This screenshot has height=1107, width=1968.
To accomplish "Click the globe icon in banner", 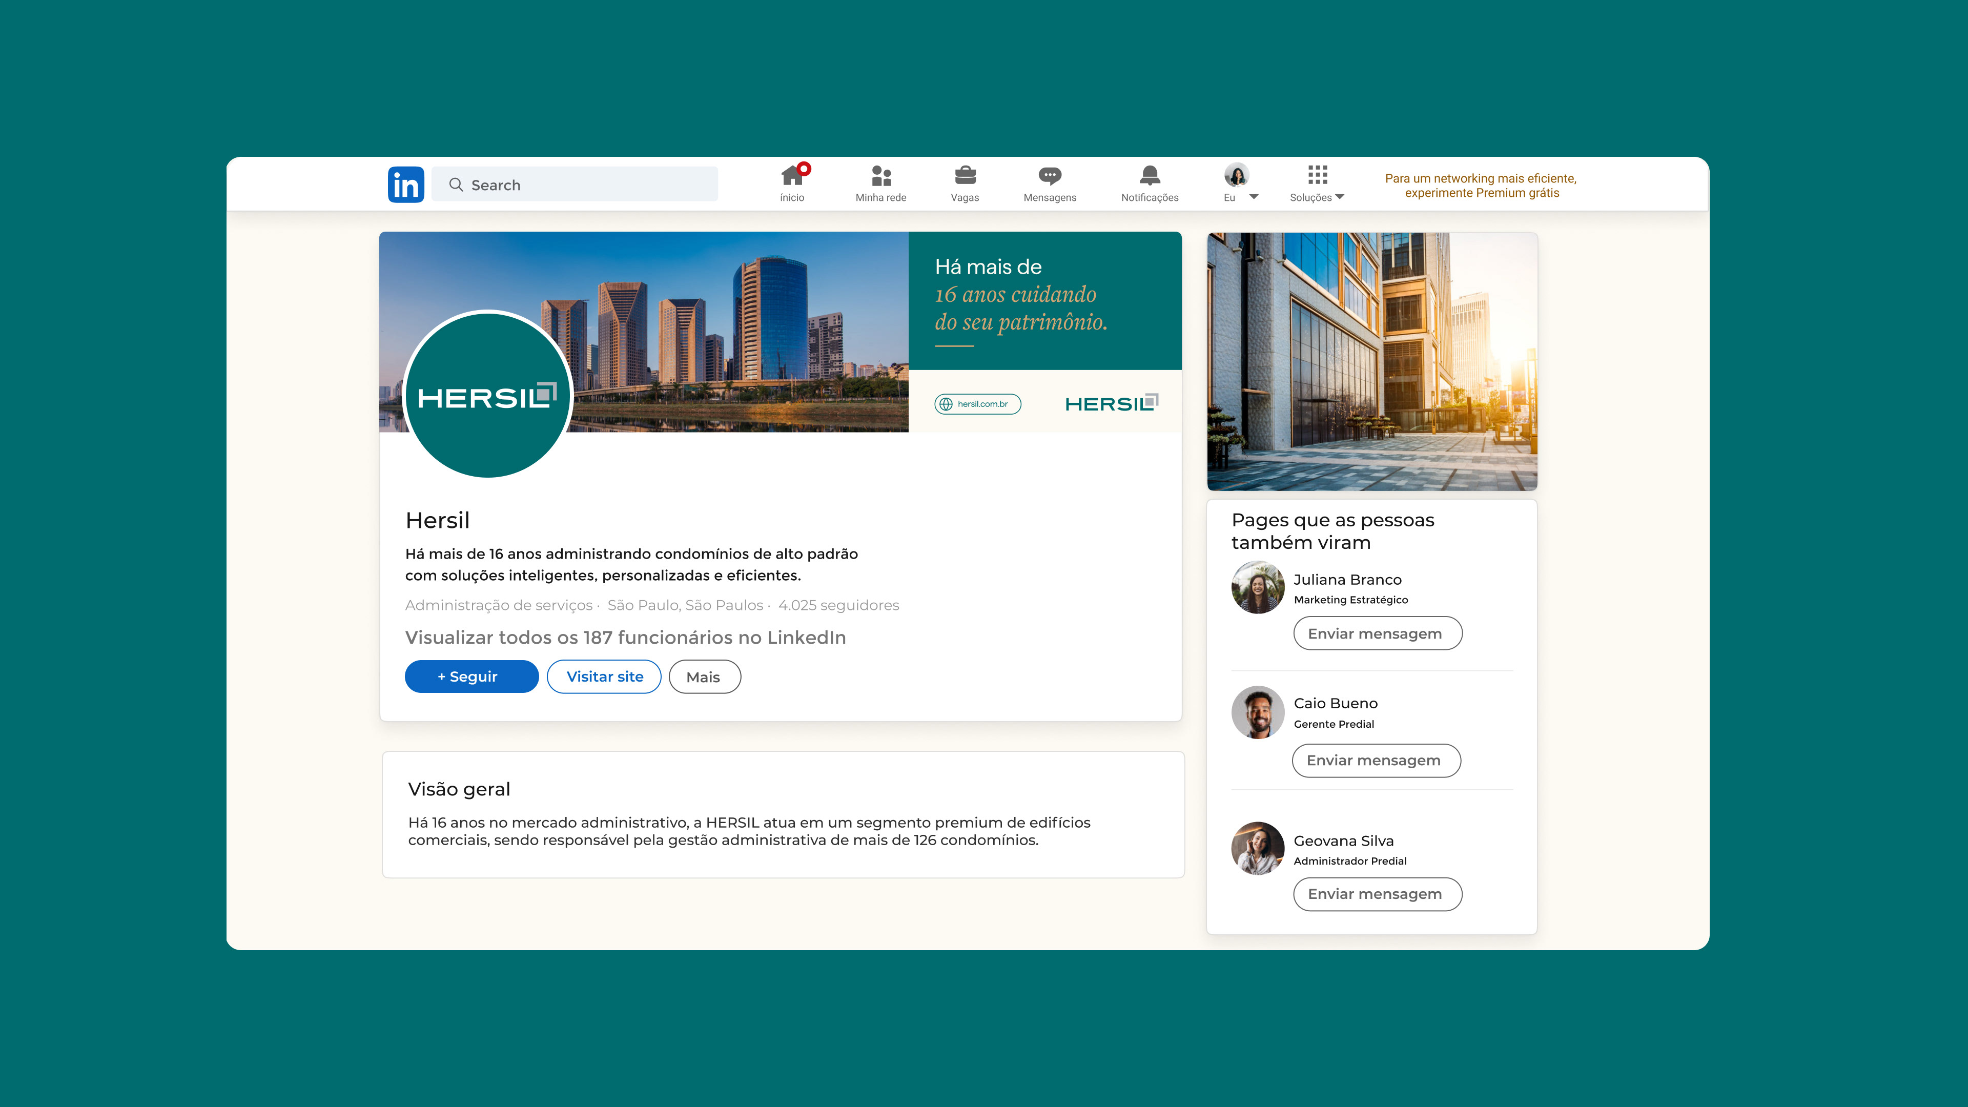I will pyautogui.click(x=946, y=404).
